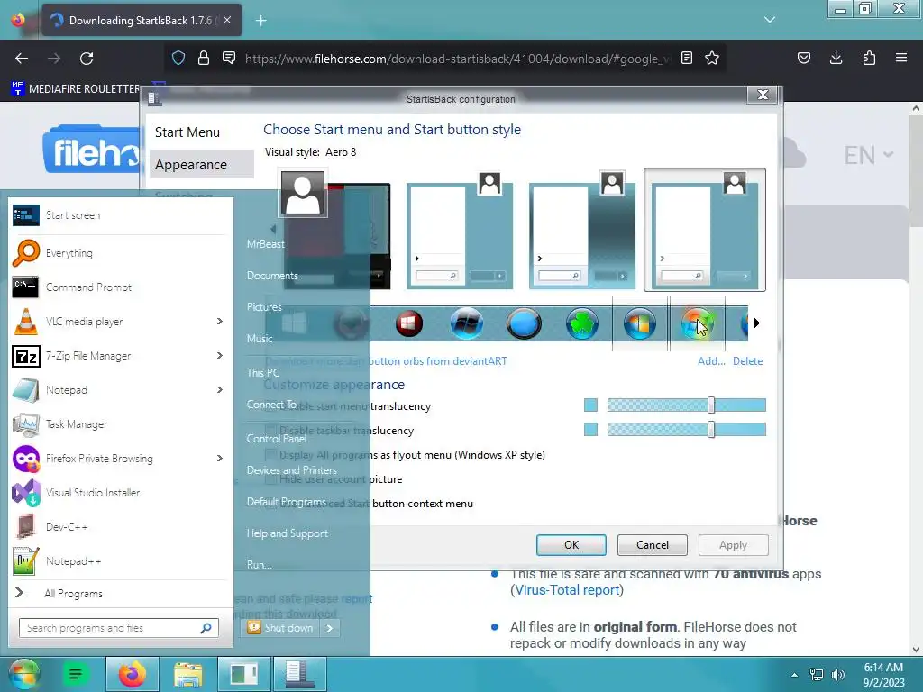Open the EN language dropdown on FileHorse
The height and width of the screenshot is (692, 923).
[868, 155]
